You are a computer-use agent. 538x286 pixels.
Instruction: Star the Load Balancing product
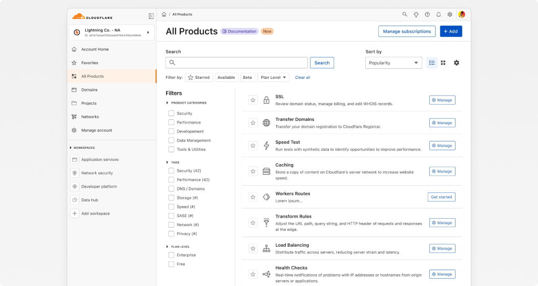tap(253, 249)
